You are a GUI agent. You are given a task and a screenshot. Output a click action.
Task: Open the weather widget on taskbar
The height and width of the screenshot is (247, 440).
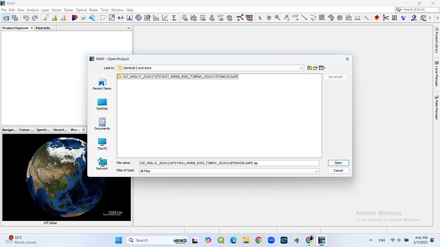click(21, 240)
